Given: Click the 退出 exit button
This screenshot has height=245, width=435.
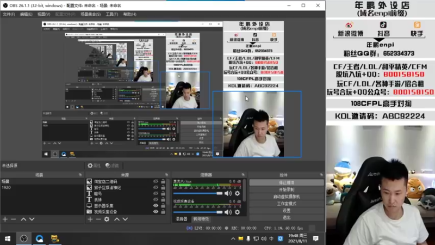Looking at the screenshot, I should (287, 217).
